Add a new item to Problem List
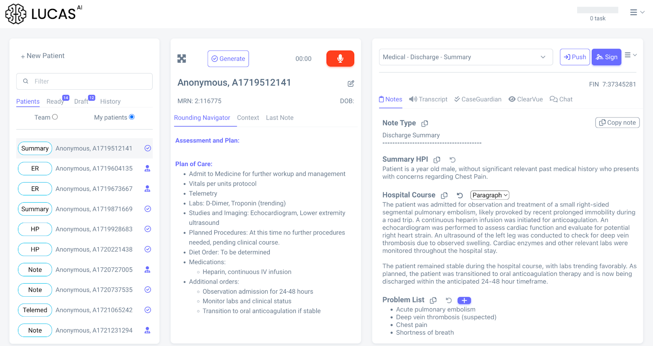 (464, 300)
